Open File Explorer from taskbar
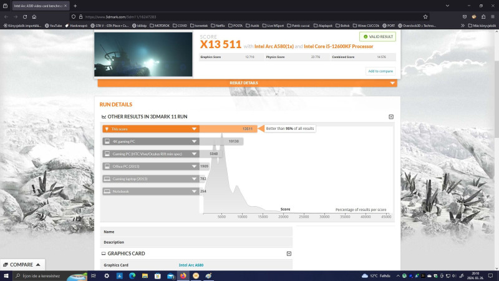 click(x=145, y=276)
